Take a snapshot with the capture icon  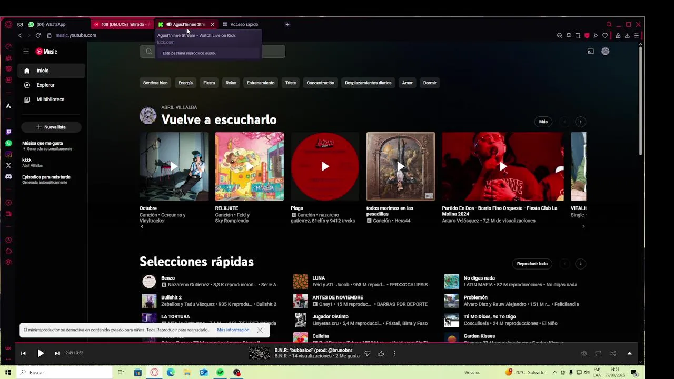pyautogui.click(x=578, y=35)
